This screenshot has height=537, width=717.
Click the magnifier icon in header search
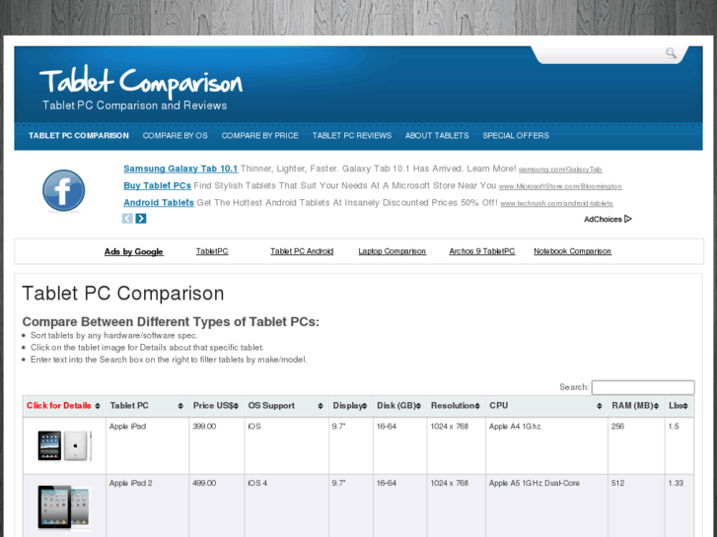(671, 53)
